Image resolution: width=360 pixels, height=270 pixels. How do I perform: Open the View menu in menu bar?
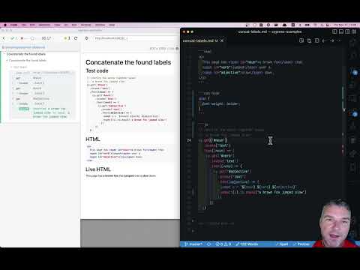(x=57, y=25)
